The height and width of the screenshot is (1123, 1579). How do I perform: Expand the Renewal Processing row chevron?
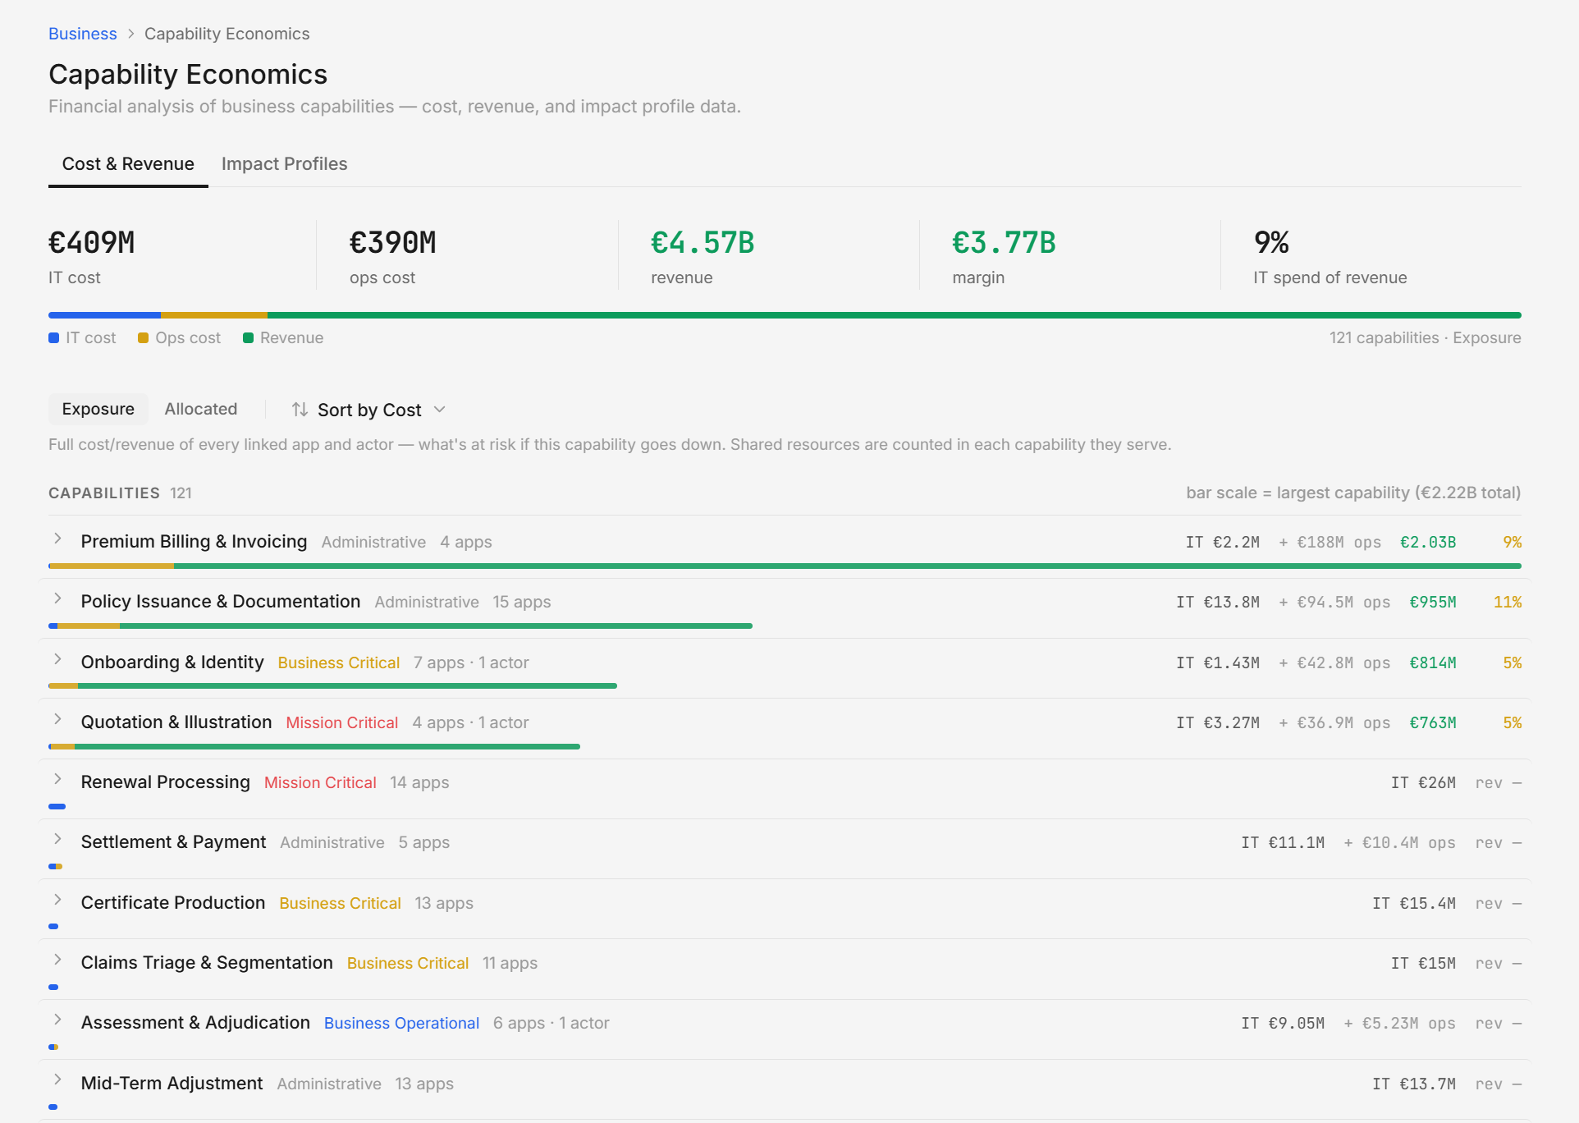click(x=57, y=779)
